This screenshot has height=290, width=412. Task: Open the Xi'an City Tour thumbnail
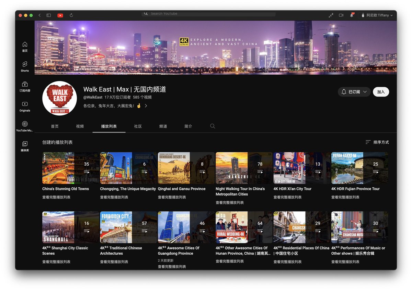tap(302, 168)
